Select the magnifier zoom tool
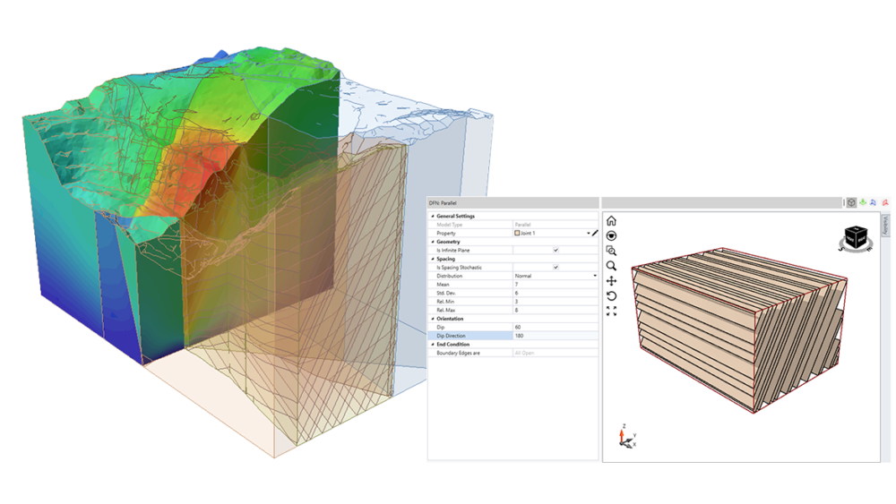Screen dimensions: 896x504 click(611, 266)
